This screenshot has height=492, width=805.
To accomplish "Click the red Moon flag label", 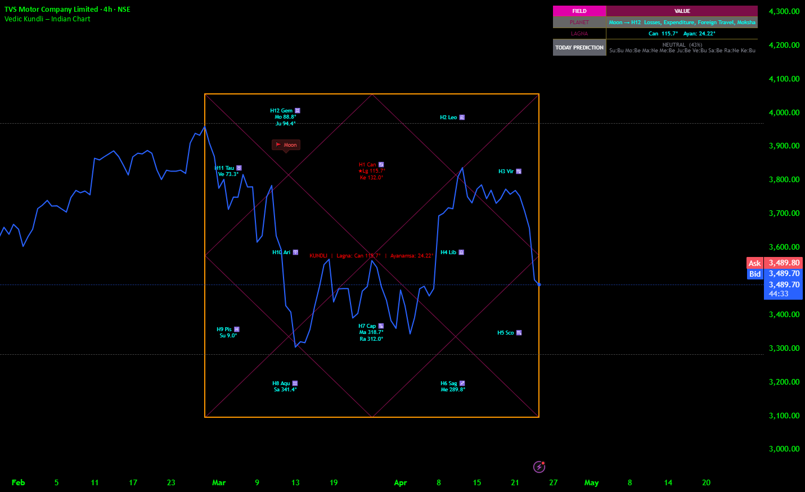I will pos(286,145).
